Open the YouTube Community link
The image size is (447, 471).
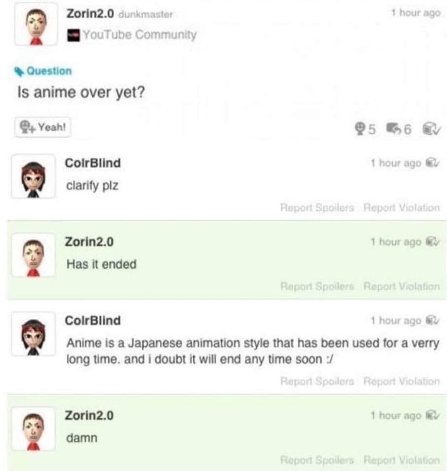(140, 35)
